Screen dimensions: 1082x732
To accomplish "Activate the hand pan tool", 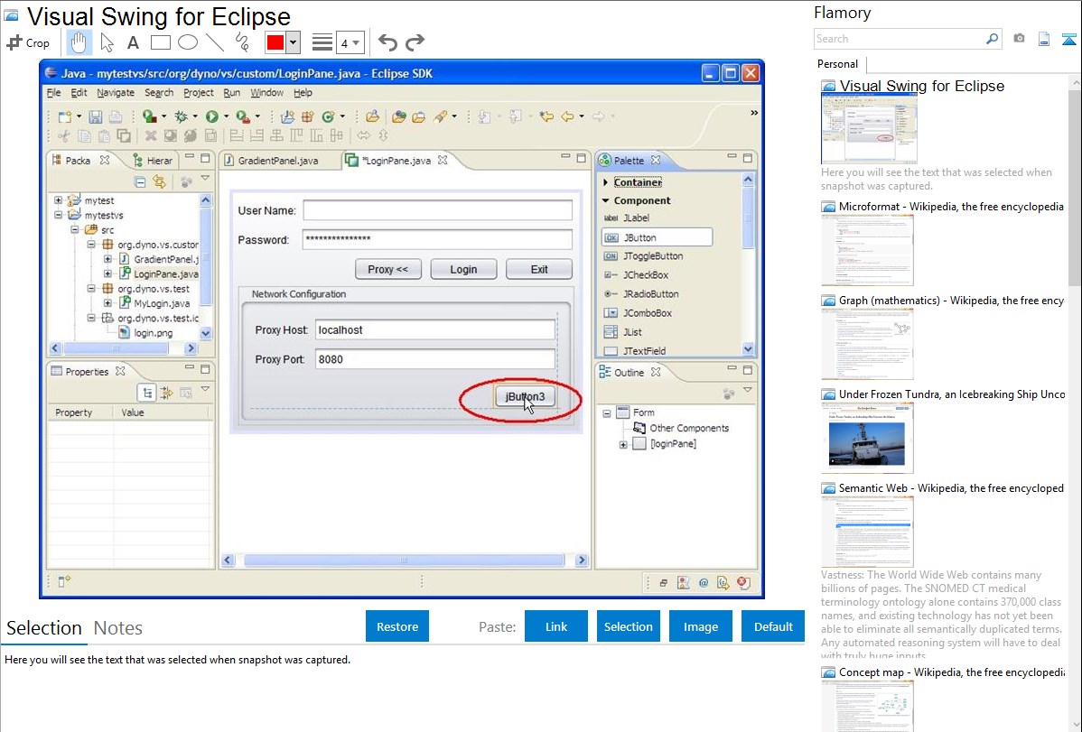I will [79, 42].
